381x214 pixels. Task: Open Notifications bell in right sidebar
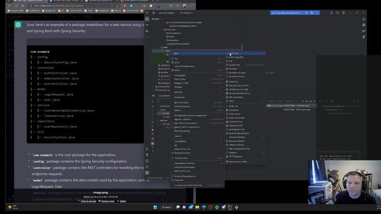click(364, 19)
